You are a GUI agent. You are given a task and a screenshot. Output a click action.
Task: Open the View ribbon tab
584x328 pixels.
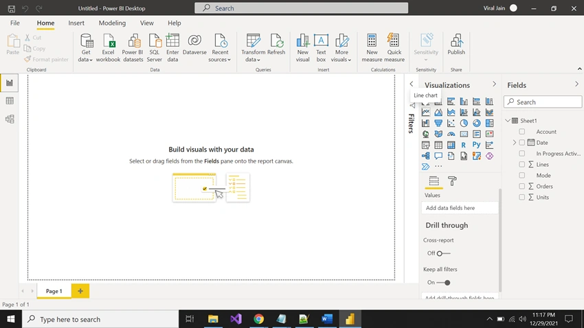click(147, 23)
